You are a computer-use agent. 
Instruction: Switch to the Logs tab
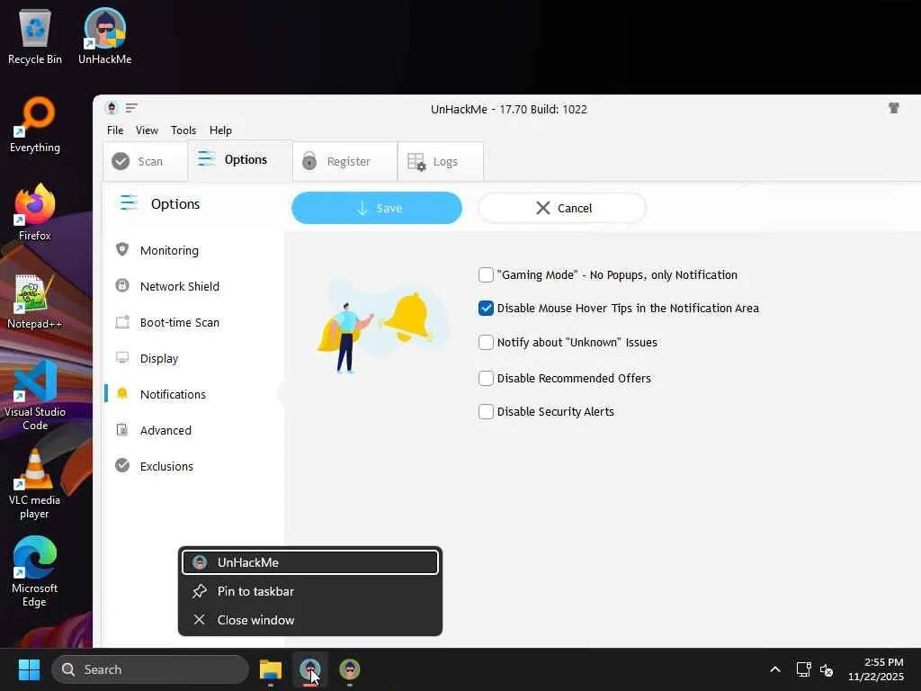441,161
